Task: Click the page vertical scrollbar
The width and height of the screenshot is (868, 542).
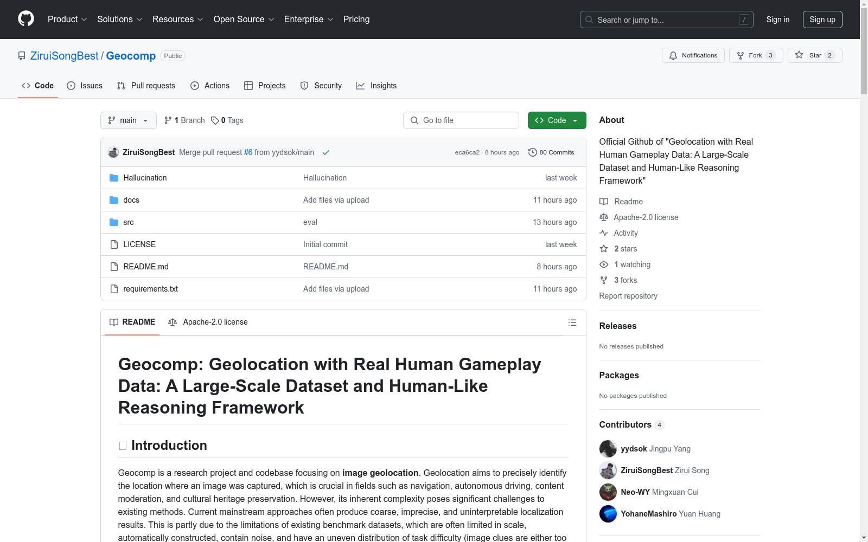Action: pos(864,271)
